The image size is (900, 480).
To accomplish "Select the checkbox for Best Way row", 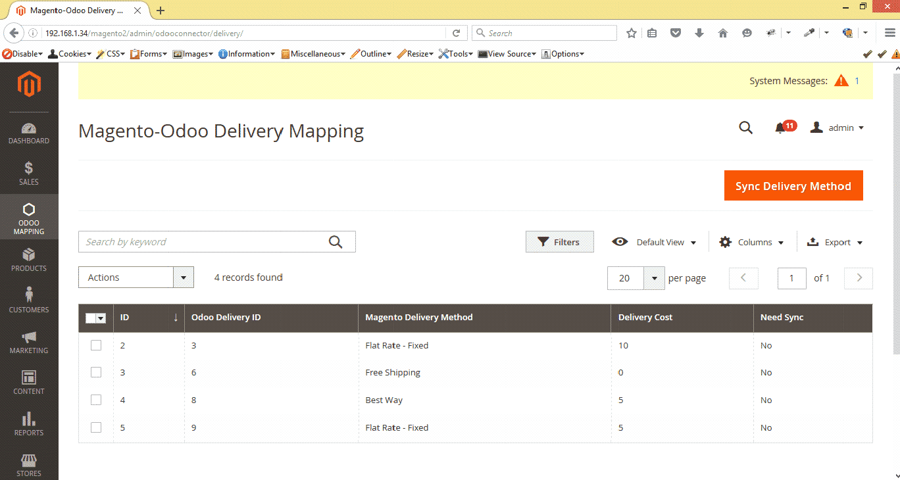I will click(x=96, y=400).
